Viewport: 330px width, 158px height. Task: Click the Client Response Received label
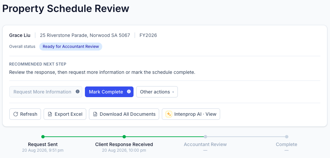(124, 144)
